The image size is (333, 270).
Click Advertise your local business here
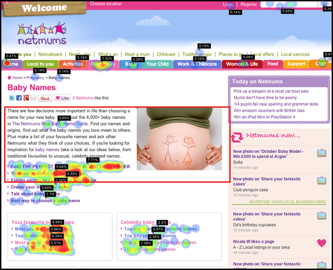(x=288, y=202)
